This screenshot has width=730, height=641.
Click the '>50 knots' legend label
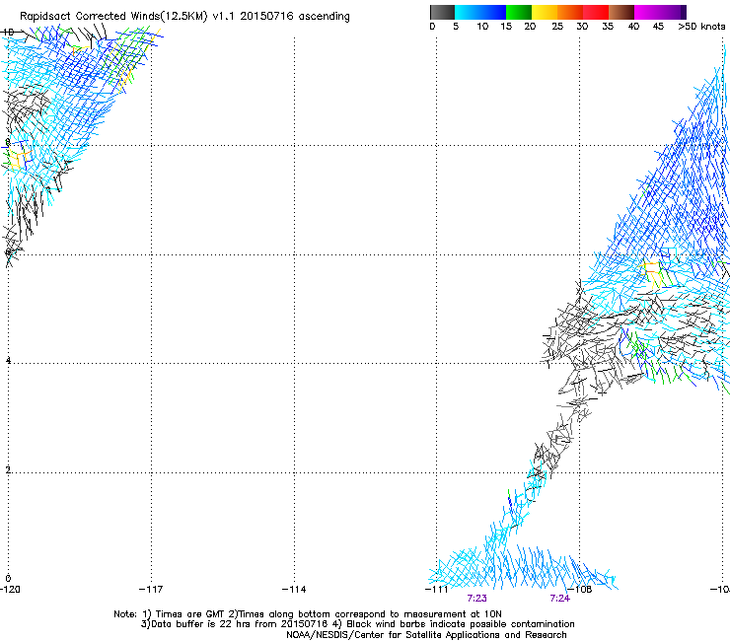coord(701,27)
